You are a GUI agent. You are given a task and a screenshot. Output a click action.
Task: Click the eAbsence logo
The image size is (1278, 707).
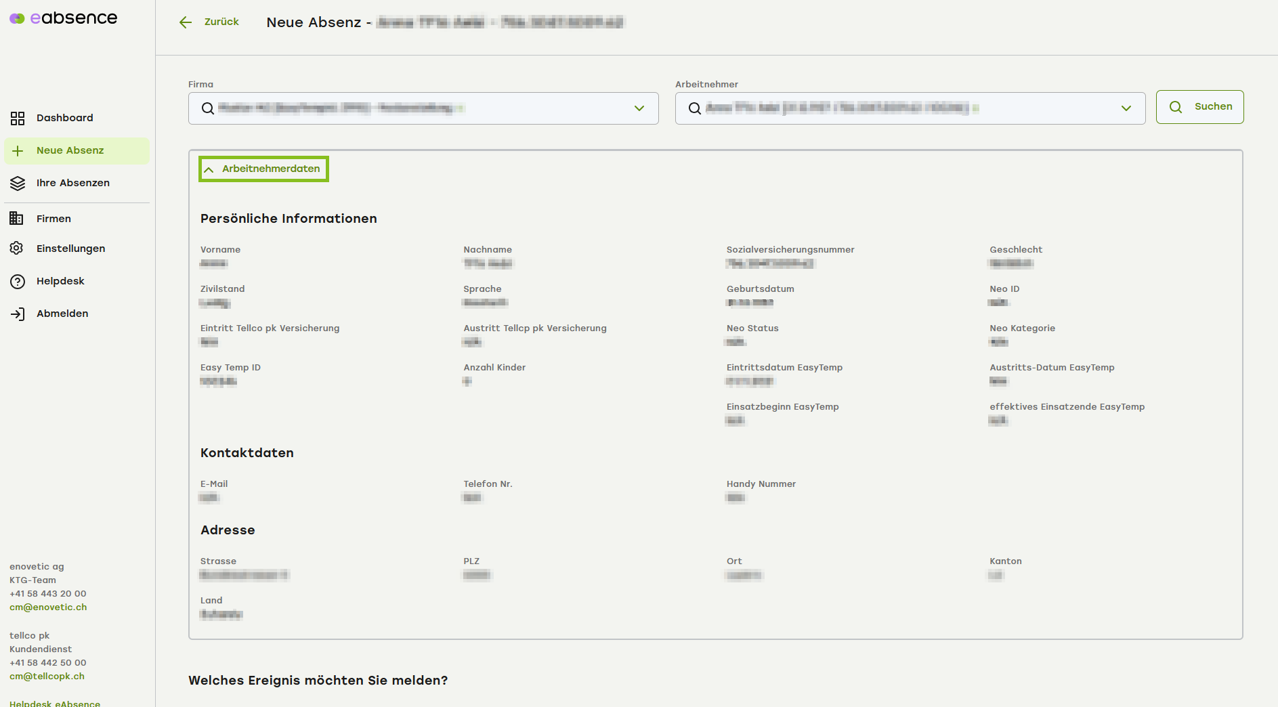pos(64,18)
